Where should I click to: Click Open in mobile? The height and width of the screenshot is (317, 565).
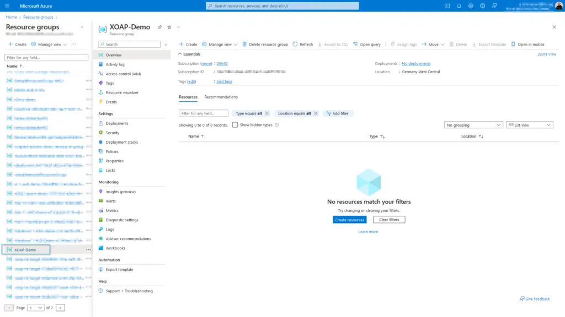coord(527,44)
